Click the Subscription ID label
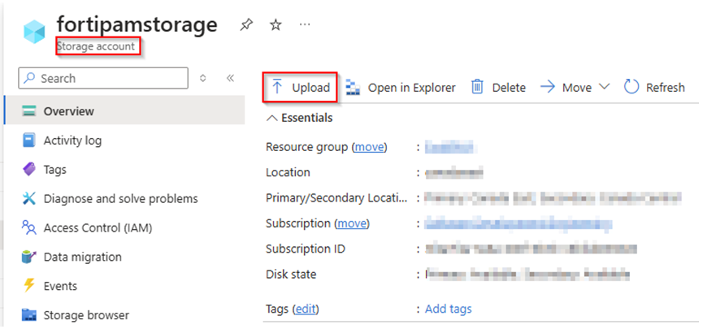The image size is (703, 329). (x=306, y=249)
